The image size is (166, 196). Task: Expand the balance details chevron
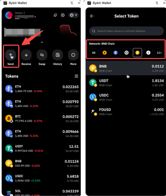coord(42,42)
